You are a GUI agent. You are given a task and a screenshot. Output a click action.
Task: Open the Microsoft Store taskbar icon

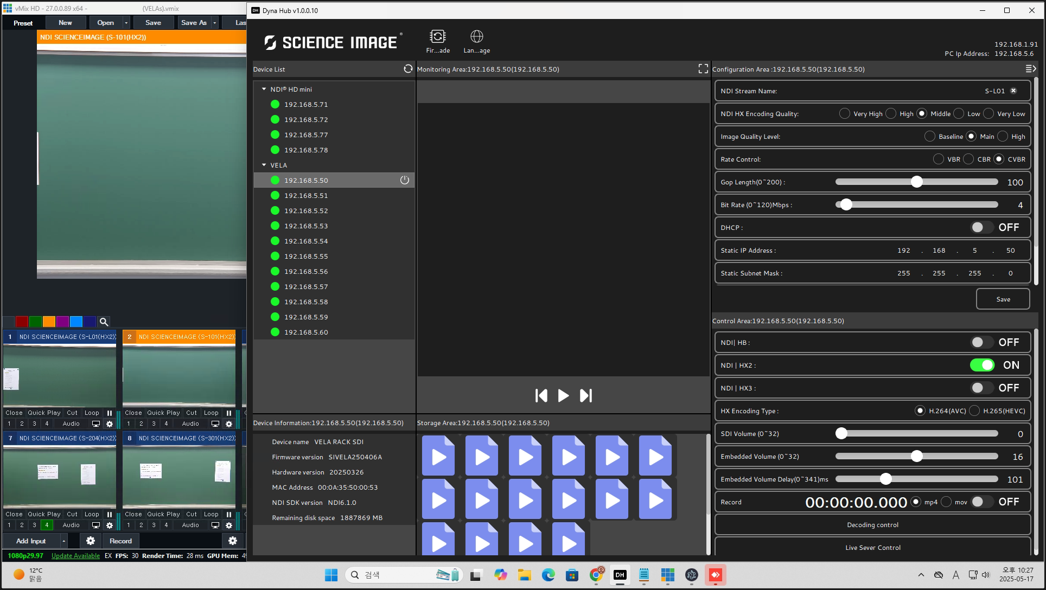[x=572, y=575]
